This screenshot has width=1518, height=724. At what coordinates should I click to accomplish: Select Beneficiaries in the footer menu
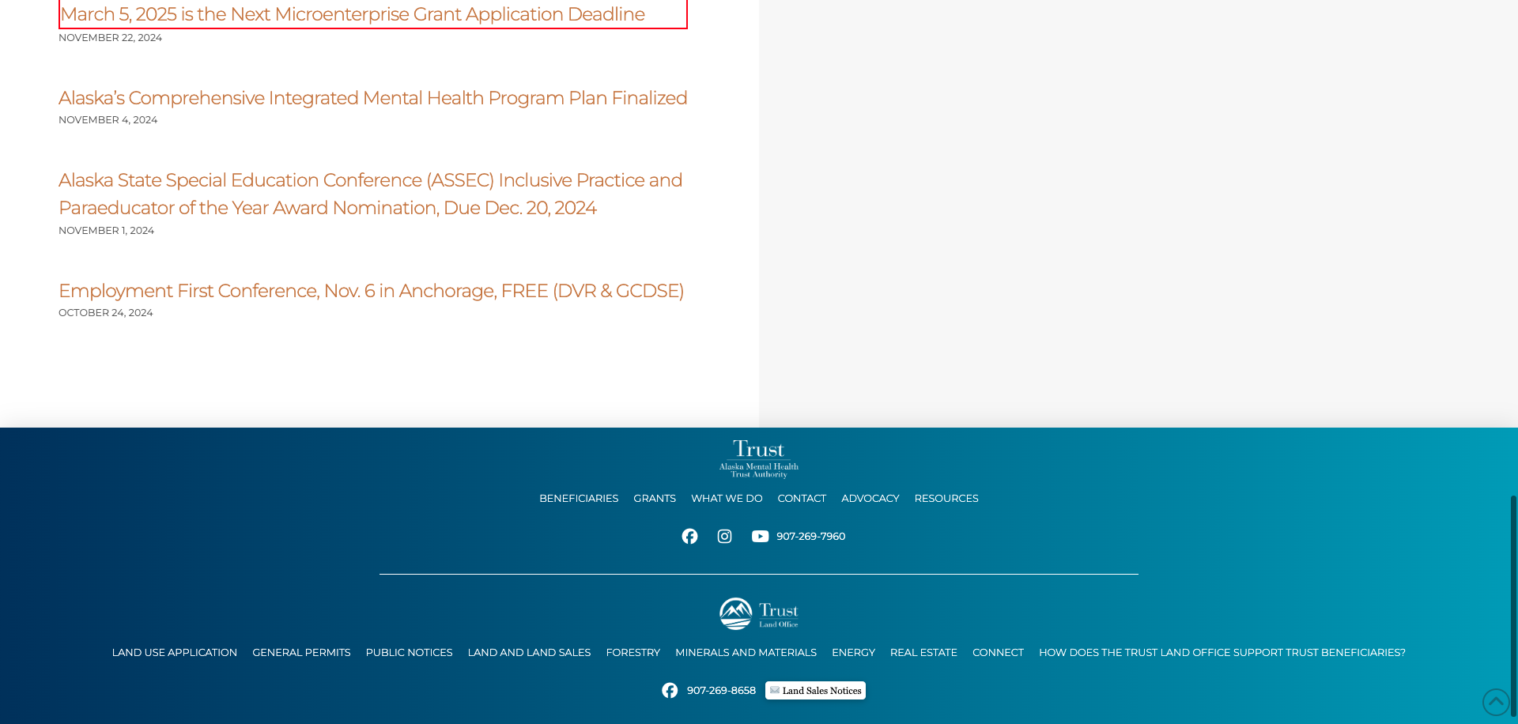pyautogui.click(x=579, y=499)
